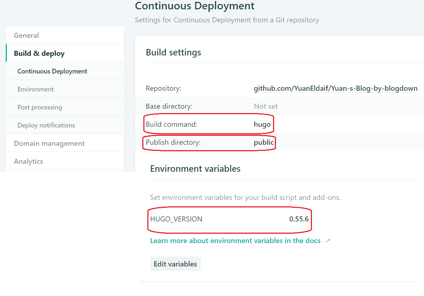Open the General settings section
Image resolution: width=424 pixels, height=296 pixels.
click(26, 35)
